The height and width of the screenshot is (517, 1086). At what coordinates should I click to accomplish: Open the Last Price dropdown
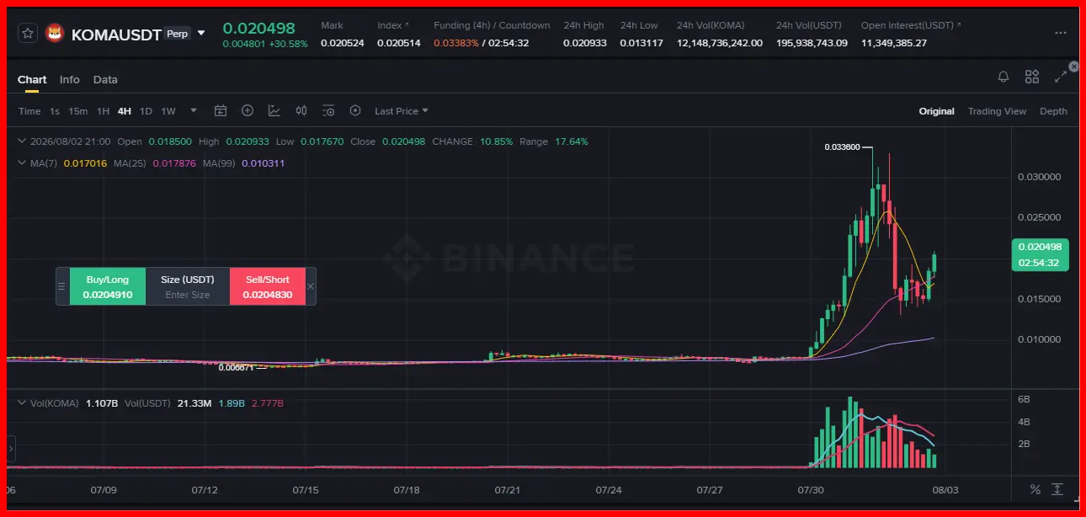[x=402, y=111]
